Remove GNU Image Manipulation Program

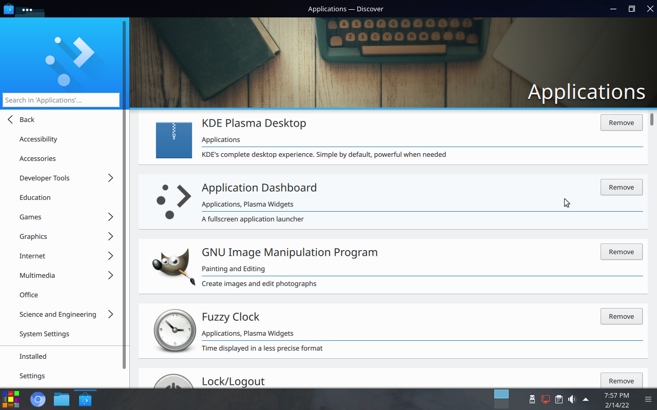[621, 252]
